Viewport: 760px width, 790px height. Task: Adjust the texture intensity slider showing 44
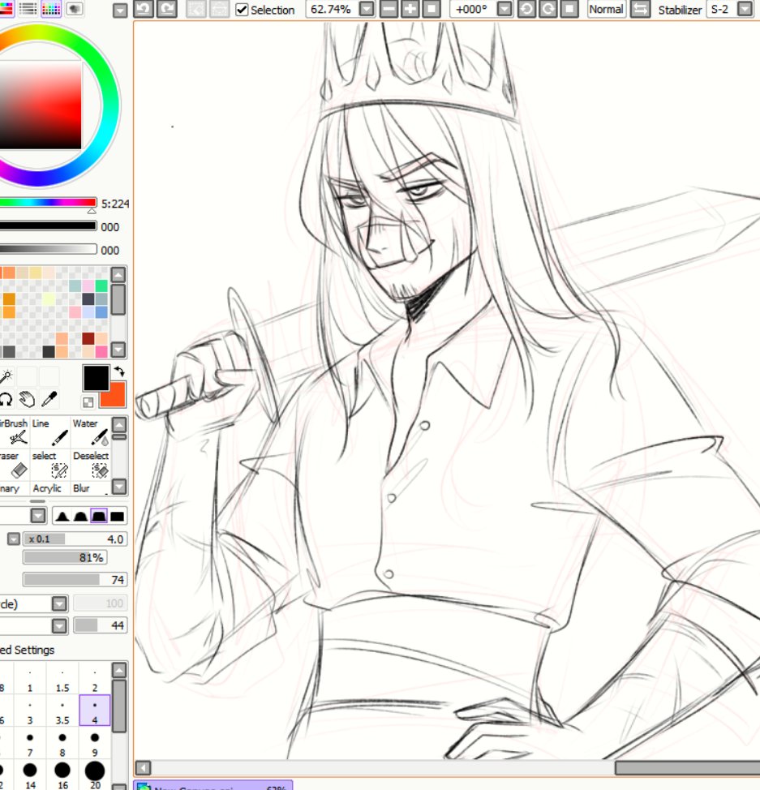pyautogui.click(x=100, y=625)
